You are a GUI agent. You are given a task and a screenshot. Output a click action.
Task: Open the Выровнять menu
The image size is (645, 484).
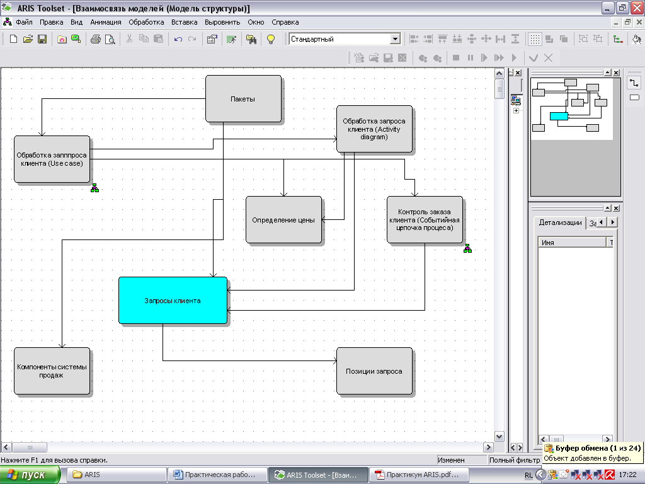pos(222,22)
